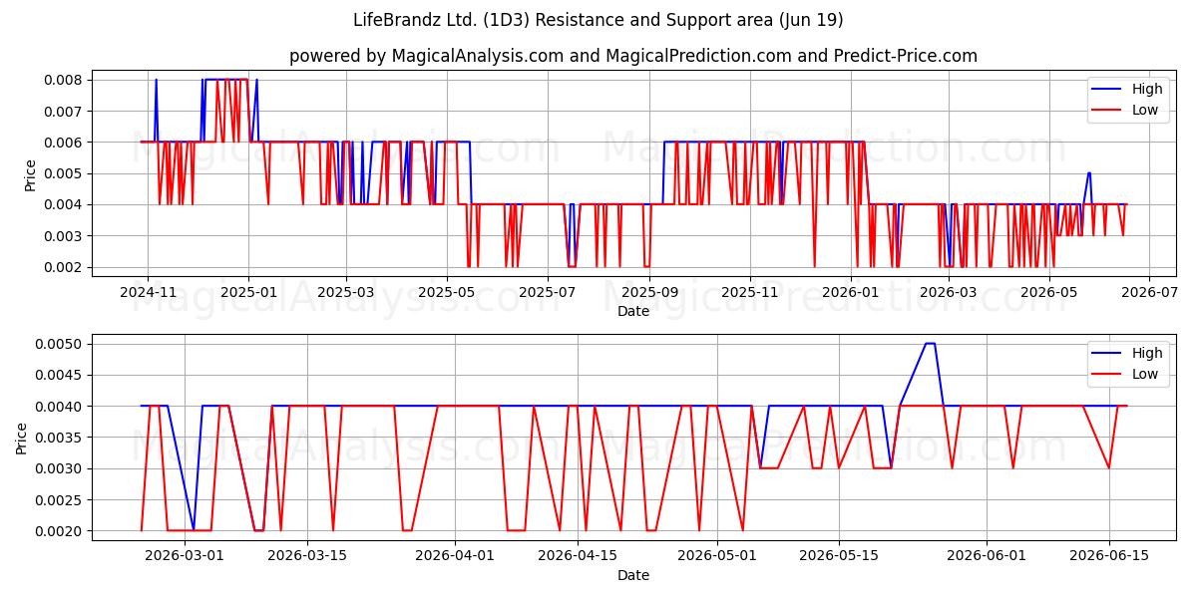The width and height of the screenshot is (1197, 598).
Task: Click the '0.0035' y-axis tick on bottom chart
Action: 61,438
